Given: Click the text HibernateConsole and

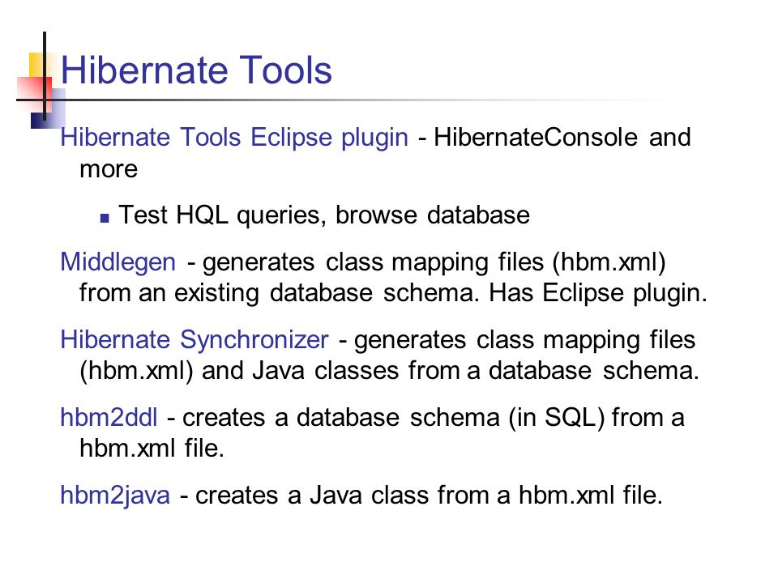Looking at the screenshot, I should tap(562, 137).
